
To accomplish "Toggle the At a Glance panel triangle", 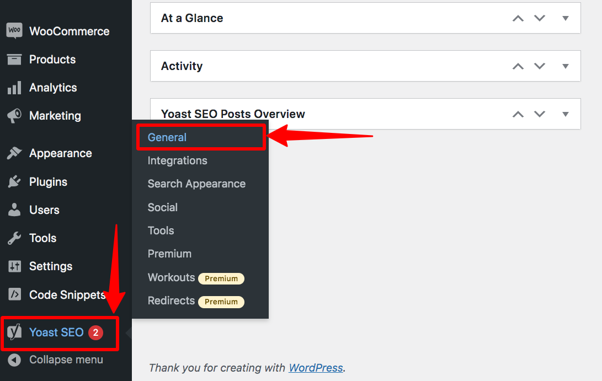I will click(x=565, y=18).
